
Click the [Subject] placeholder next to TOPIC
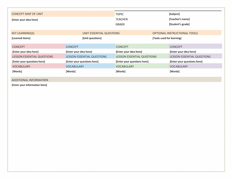[x=174, y=14]
